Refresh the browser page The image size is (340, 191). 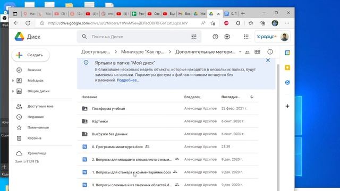(x=28, y=23)
